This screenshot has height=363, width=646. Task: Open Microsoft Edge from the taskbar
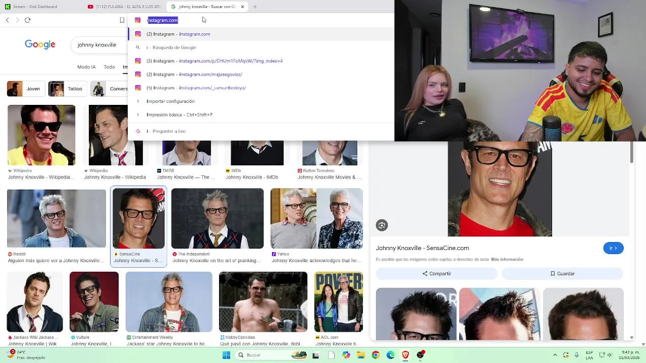[x=390, y=355]
